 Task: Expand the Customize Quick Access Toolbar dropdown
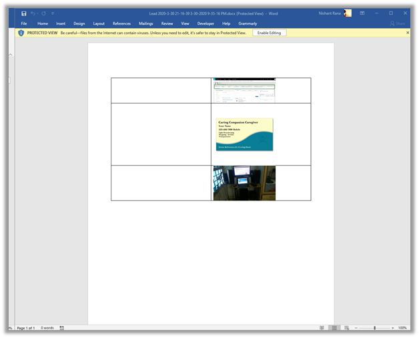point(53,13)
